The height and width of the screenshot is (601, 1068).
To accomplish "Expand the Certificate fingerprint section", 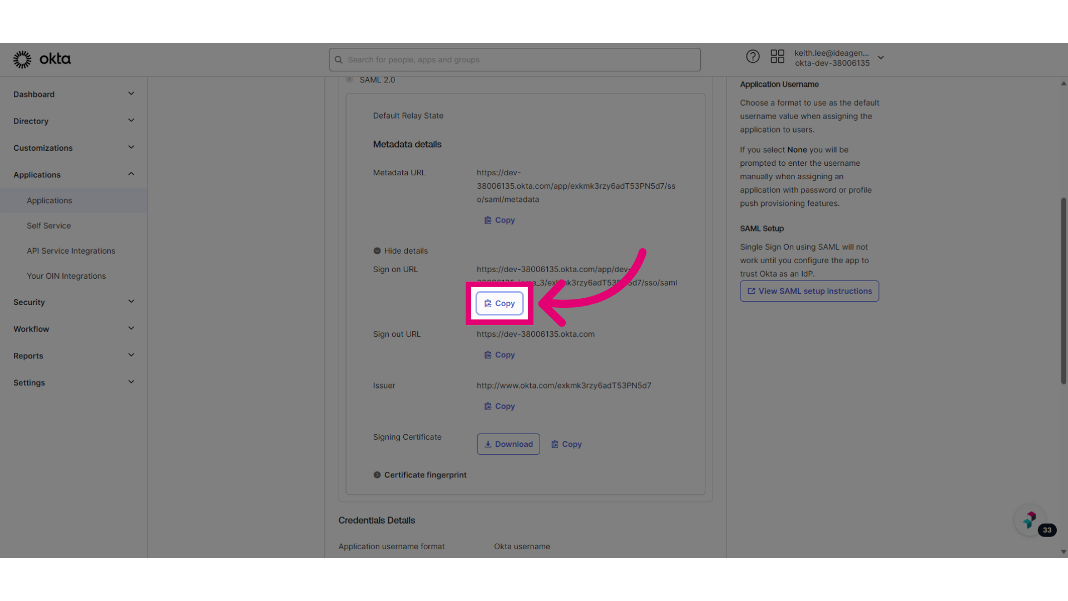I will click(x=420, y=475).
